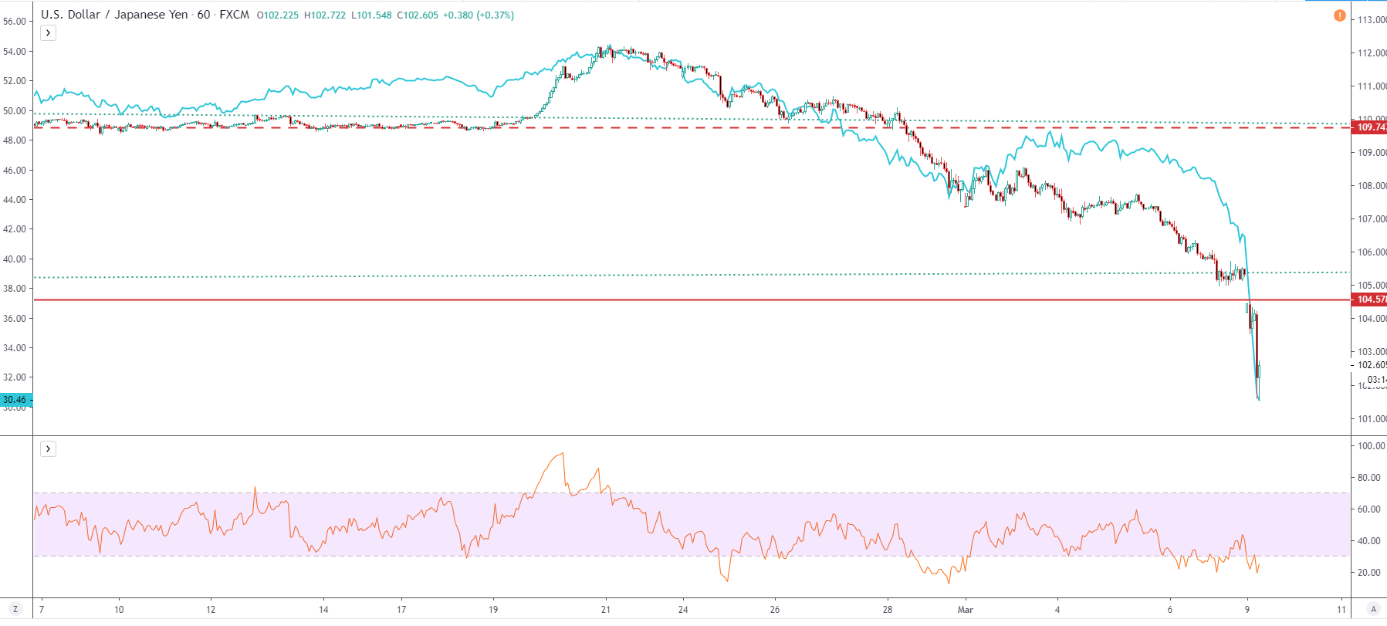Click 108.00 on the right price scale

pos(1372,186)
